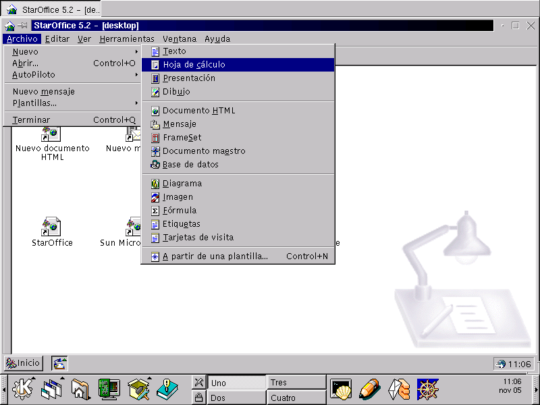540x405 pixels.
Task: Click the StarOffice desktop shortcut icon
Action: [x=52, y=226]
